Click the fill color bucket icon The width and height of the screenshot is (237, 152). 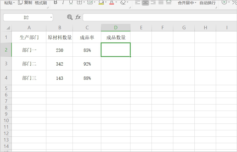101,2
